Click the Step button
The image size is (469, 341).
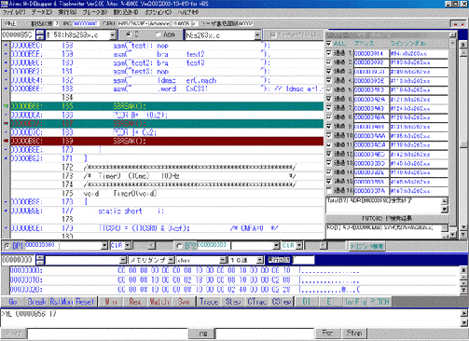click(x=233, y=302)
